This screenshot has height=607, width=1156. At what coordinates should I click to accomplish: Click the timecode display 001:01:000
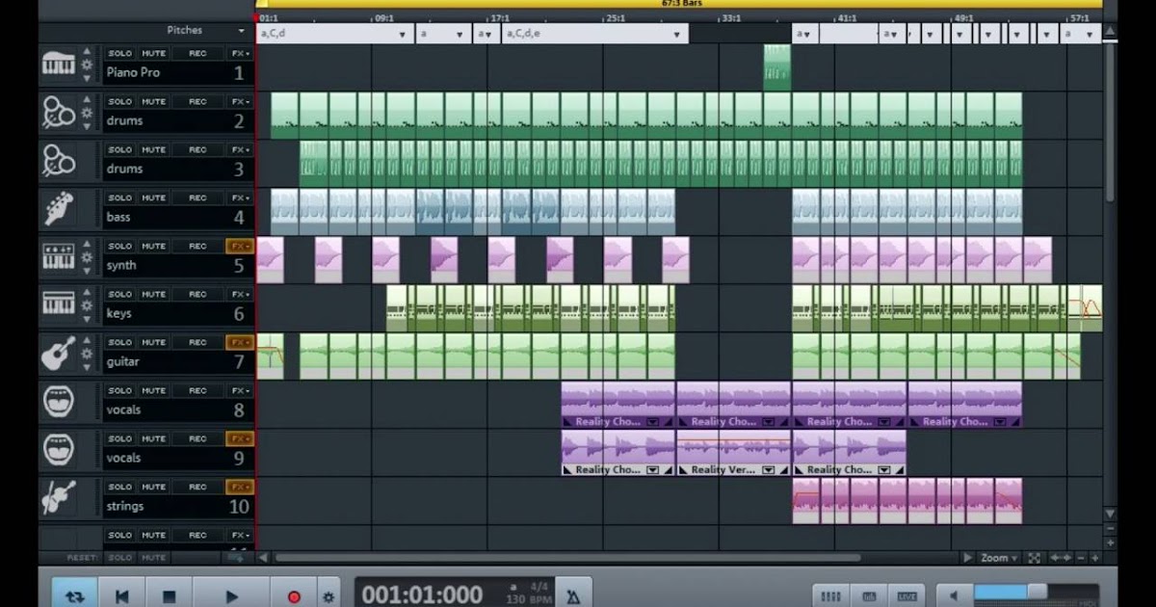click(423, 594)
